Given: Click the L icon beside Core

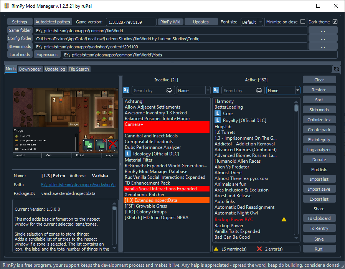Looking at the screenshot, I should coord(217,114).
